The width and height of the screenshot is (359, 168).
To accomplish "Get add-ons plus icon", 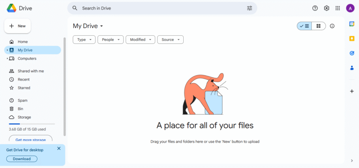I will pyautogui.click(x=352, y=91).
